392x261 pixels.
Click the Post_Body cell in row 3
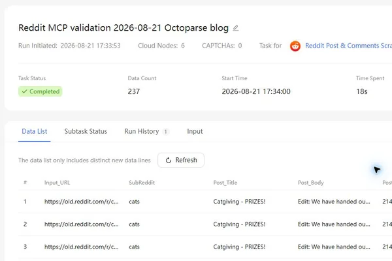coord(334,247)
